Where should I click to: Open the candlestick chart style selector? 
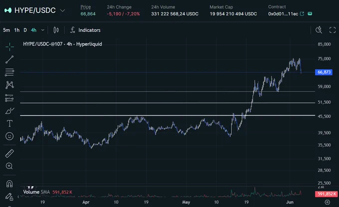point(56,30)
